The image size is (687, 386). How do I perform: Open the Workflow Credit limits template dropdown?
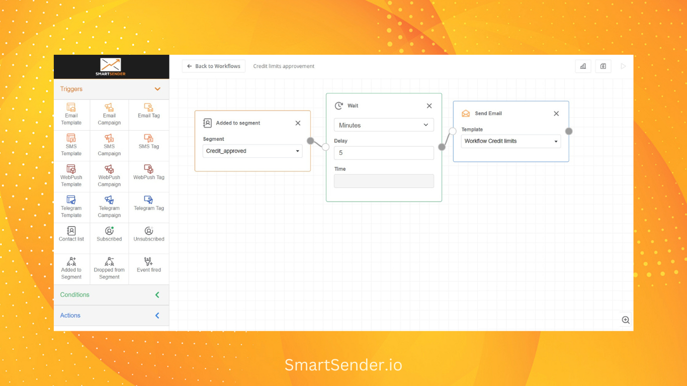coord(510,141)
